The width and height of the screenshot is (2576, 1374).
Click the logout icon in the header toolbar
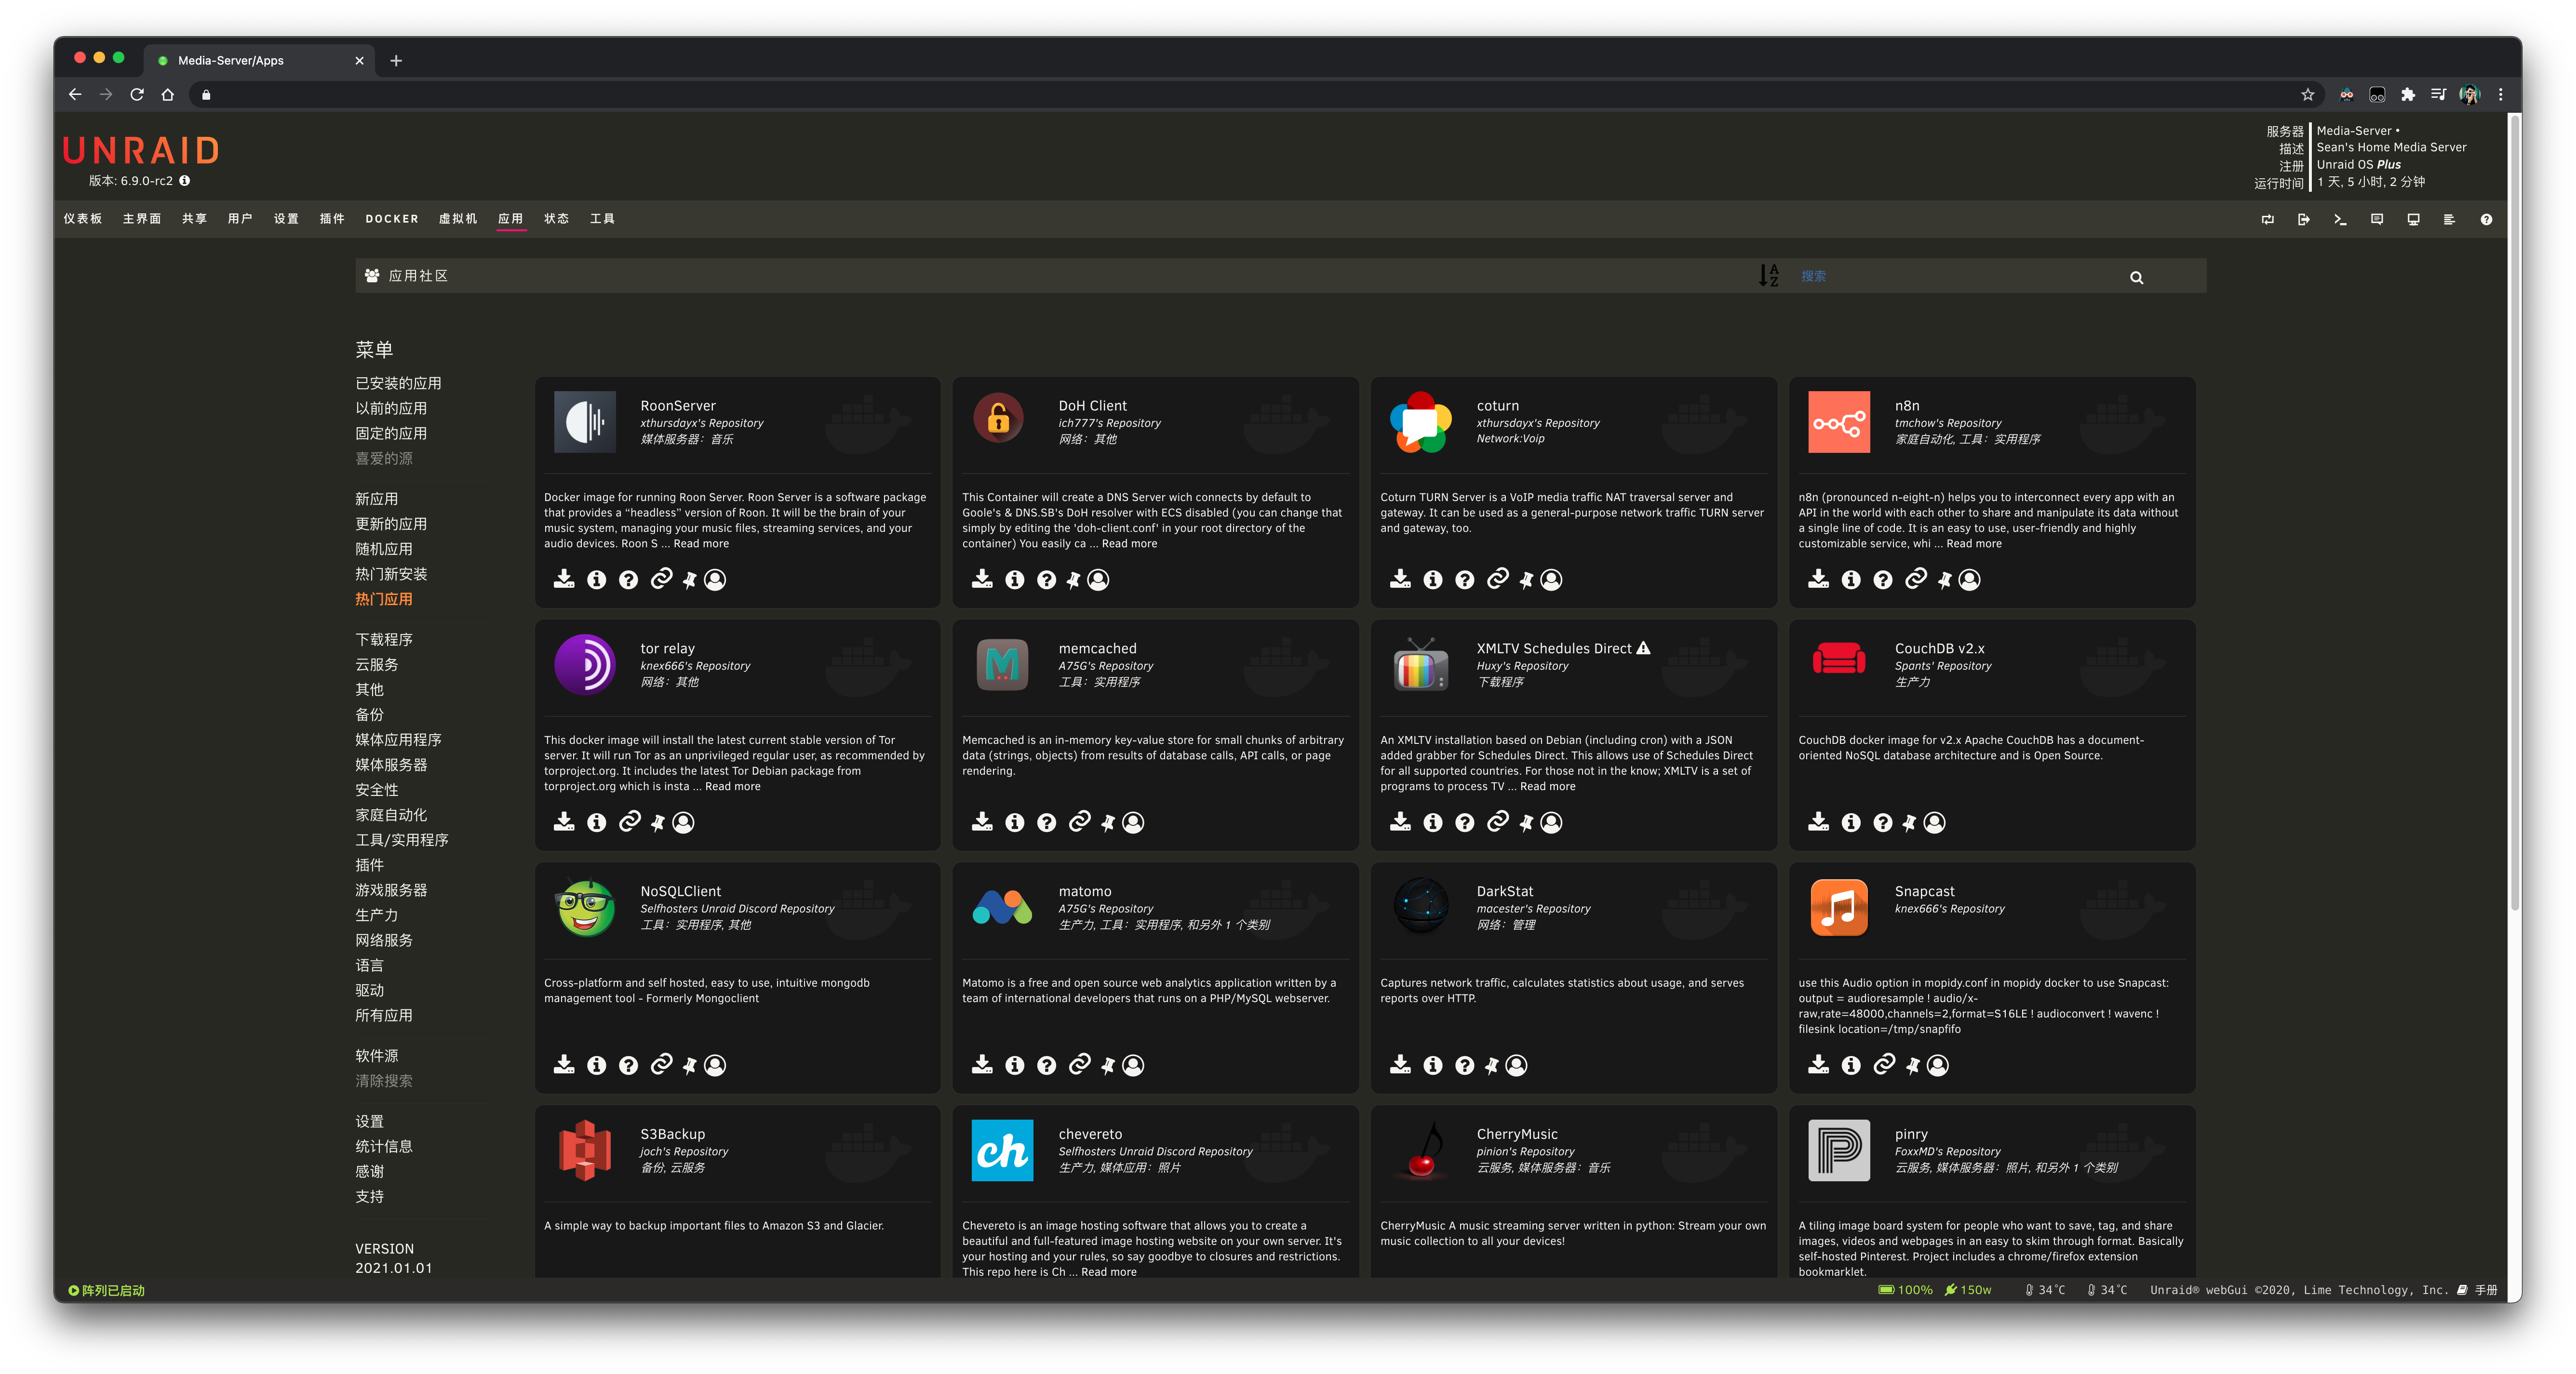click(2303, 220)
